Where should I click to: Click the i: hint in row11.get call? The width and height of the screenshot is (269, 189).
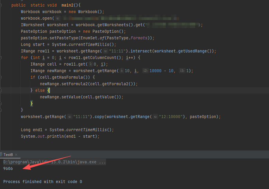click(90, 64)
